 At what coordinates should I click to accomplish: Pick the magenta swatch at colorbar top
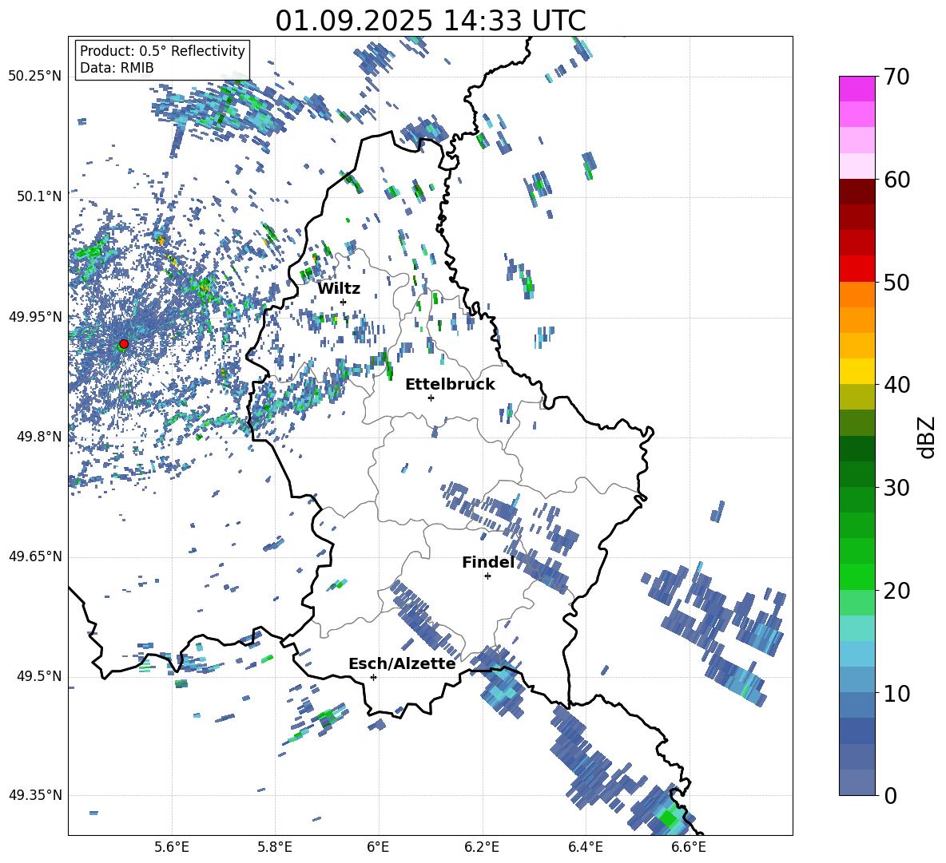(857, 89)
